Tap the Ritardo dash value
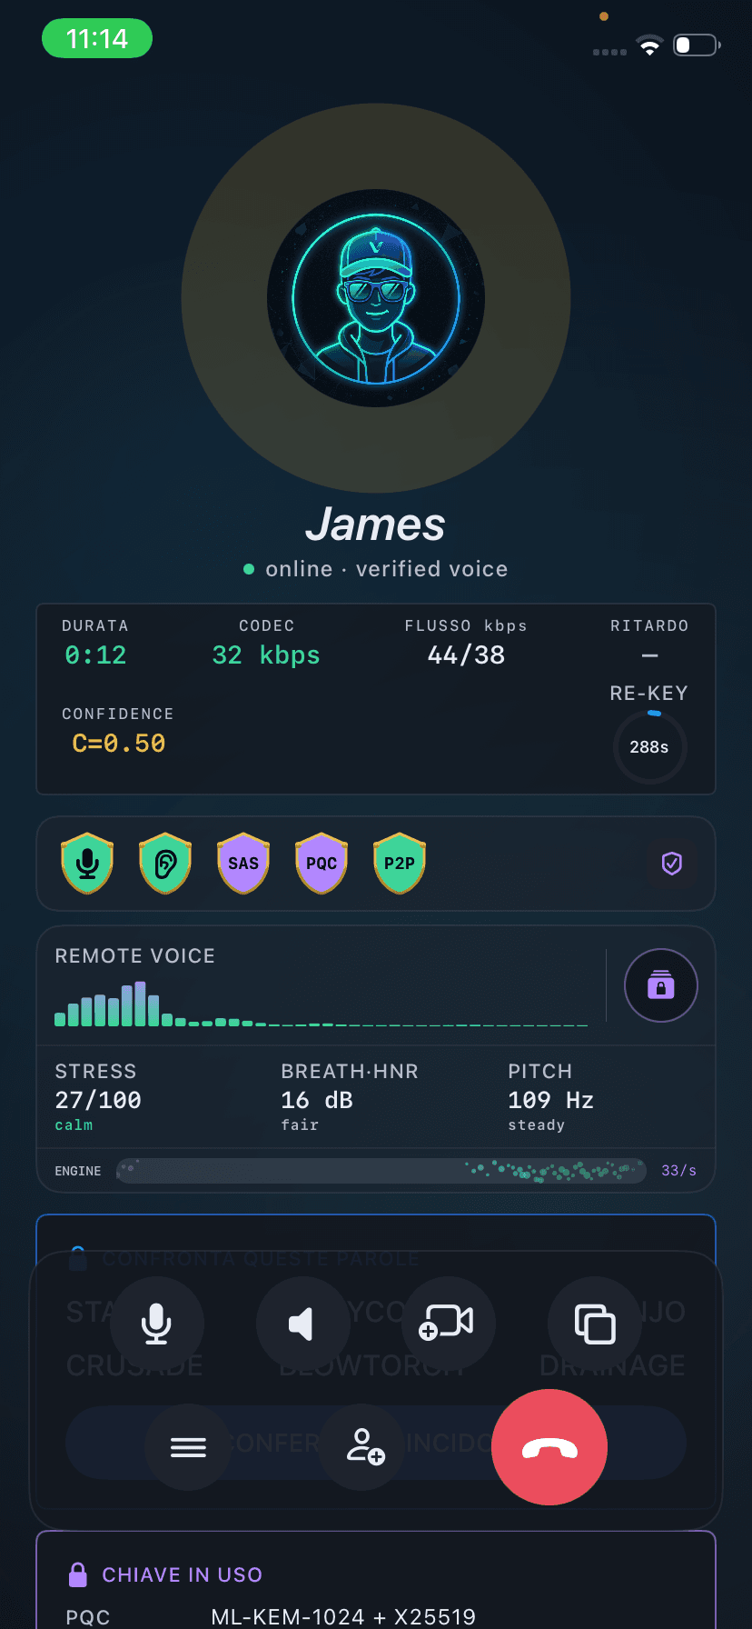 (x=650, y=655)
